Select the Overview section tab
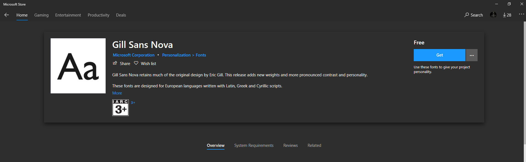Image resolution: width=526 pixels, height=162 pixels. 216,145
